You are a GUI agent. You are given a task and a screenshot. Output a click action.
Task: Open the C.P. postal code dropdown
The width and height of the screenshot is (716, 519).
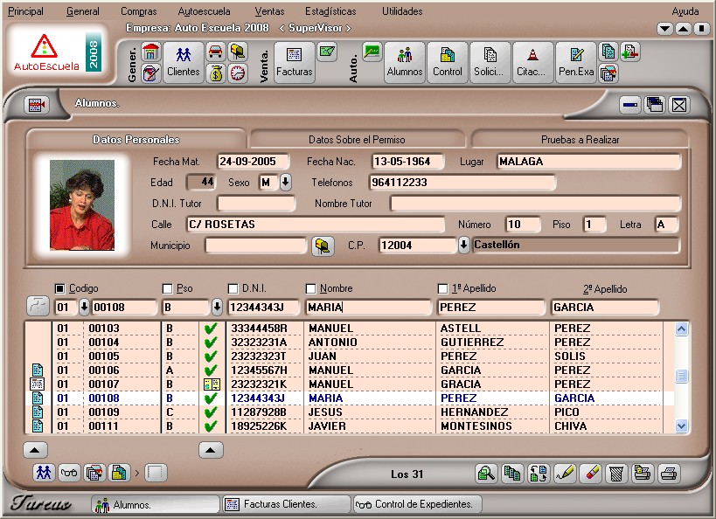[463, 246]
